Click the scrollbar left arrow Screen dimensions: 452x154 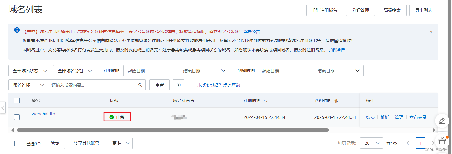coord(12,130)
